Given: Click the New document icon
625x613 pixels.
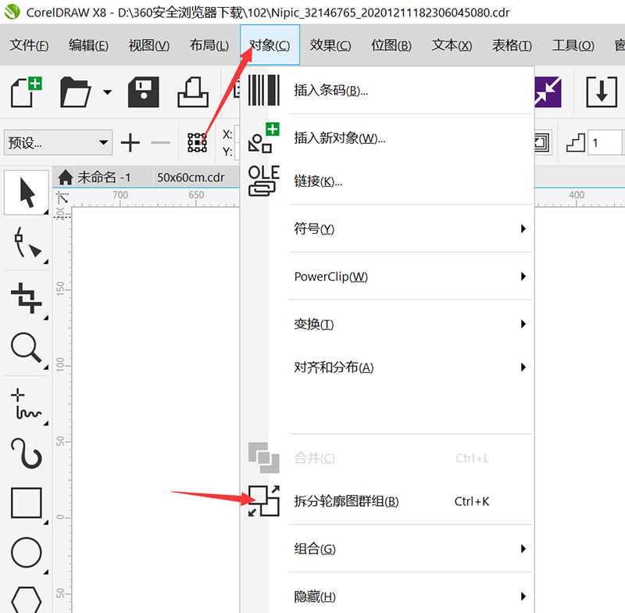Looking at the screenshot, I should tap(27, 92).
